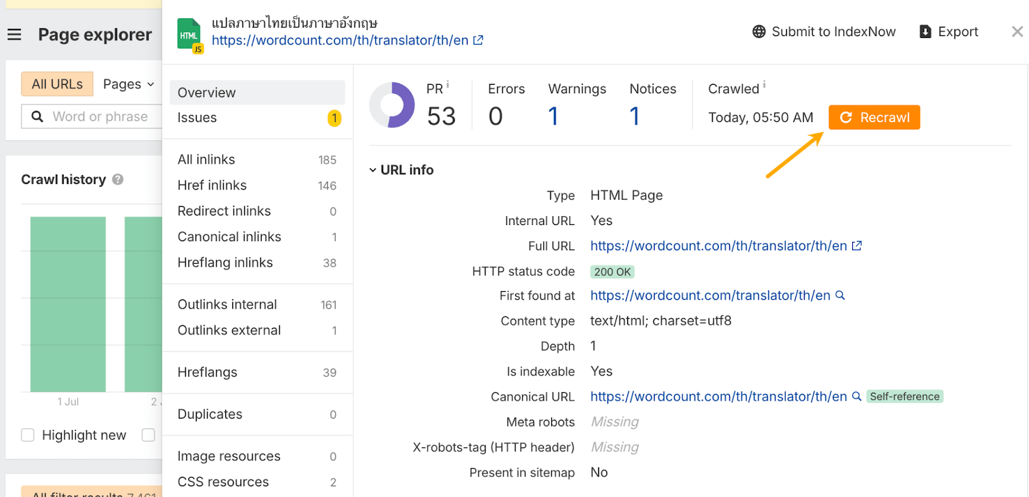Screen dimensions: 1029x497
Task: Select the All URLs tab
Action: [57, 84]
